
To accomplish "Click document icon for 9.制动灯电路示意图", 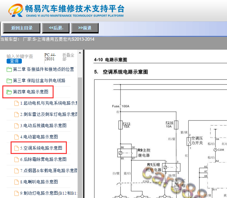I will pyautogui.click(x=17, y=193).
